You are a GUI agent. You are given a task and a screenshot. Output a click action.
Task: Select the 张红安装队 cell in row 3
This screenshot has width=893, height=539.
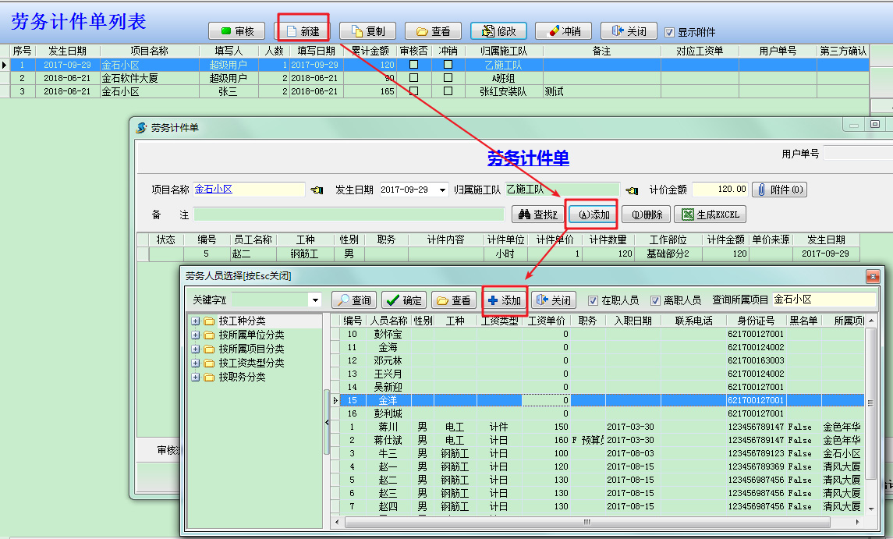click(x=503, y=91)
